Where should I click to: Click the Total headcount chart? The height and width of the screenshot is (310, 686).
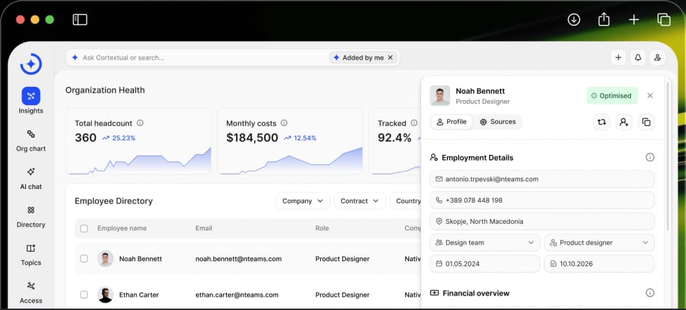[x=138, y=162]
